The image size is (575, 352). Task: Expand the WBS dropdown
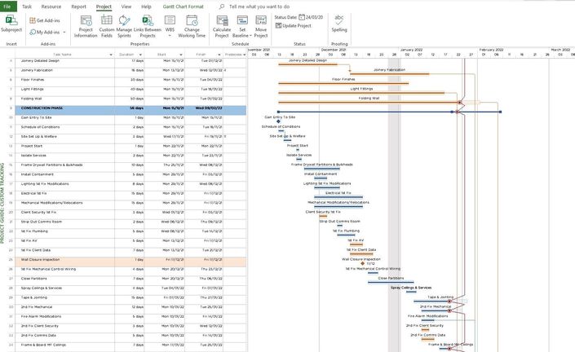pos(170,36)
